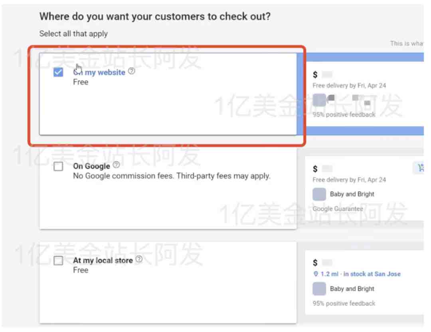This screenshot has width=431, height=332.
Task: Click the On my website label
Action: coord(99,73)
